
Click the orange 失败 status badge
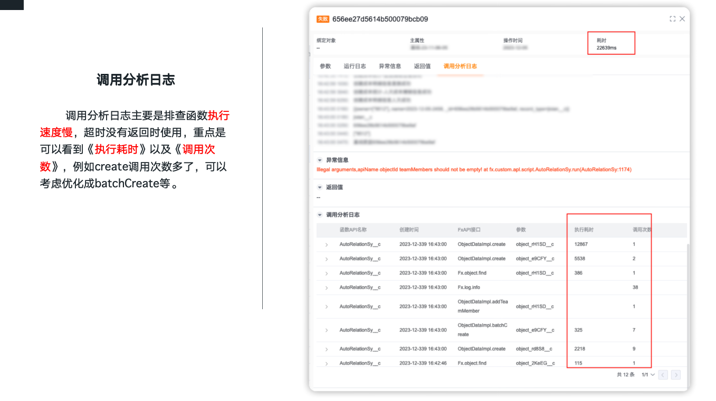323,19
